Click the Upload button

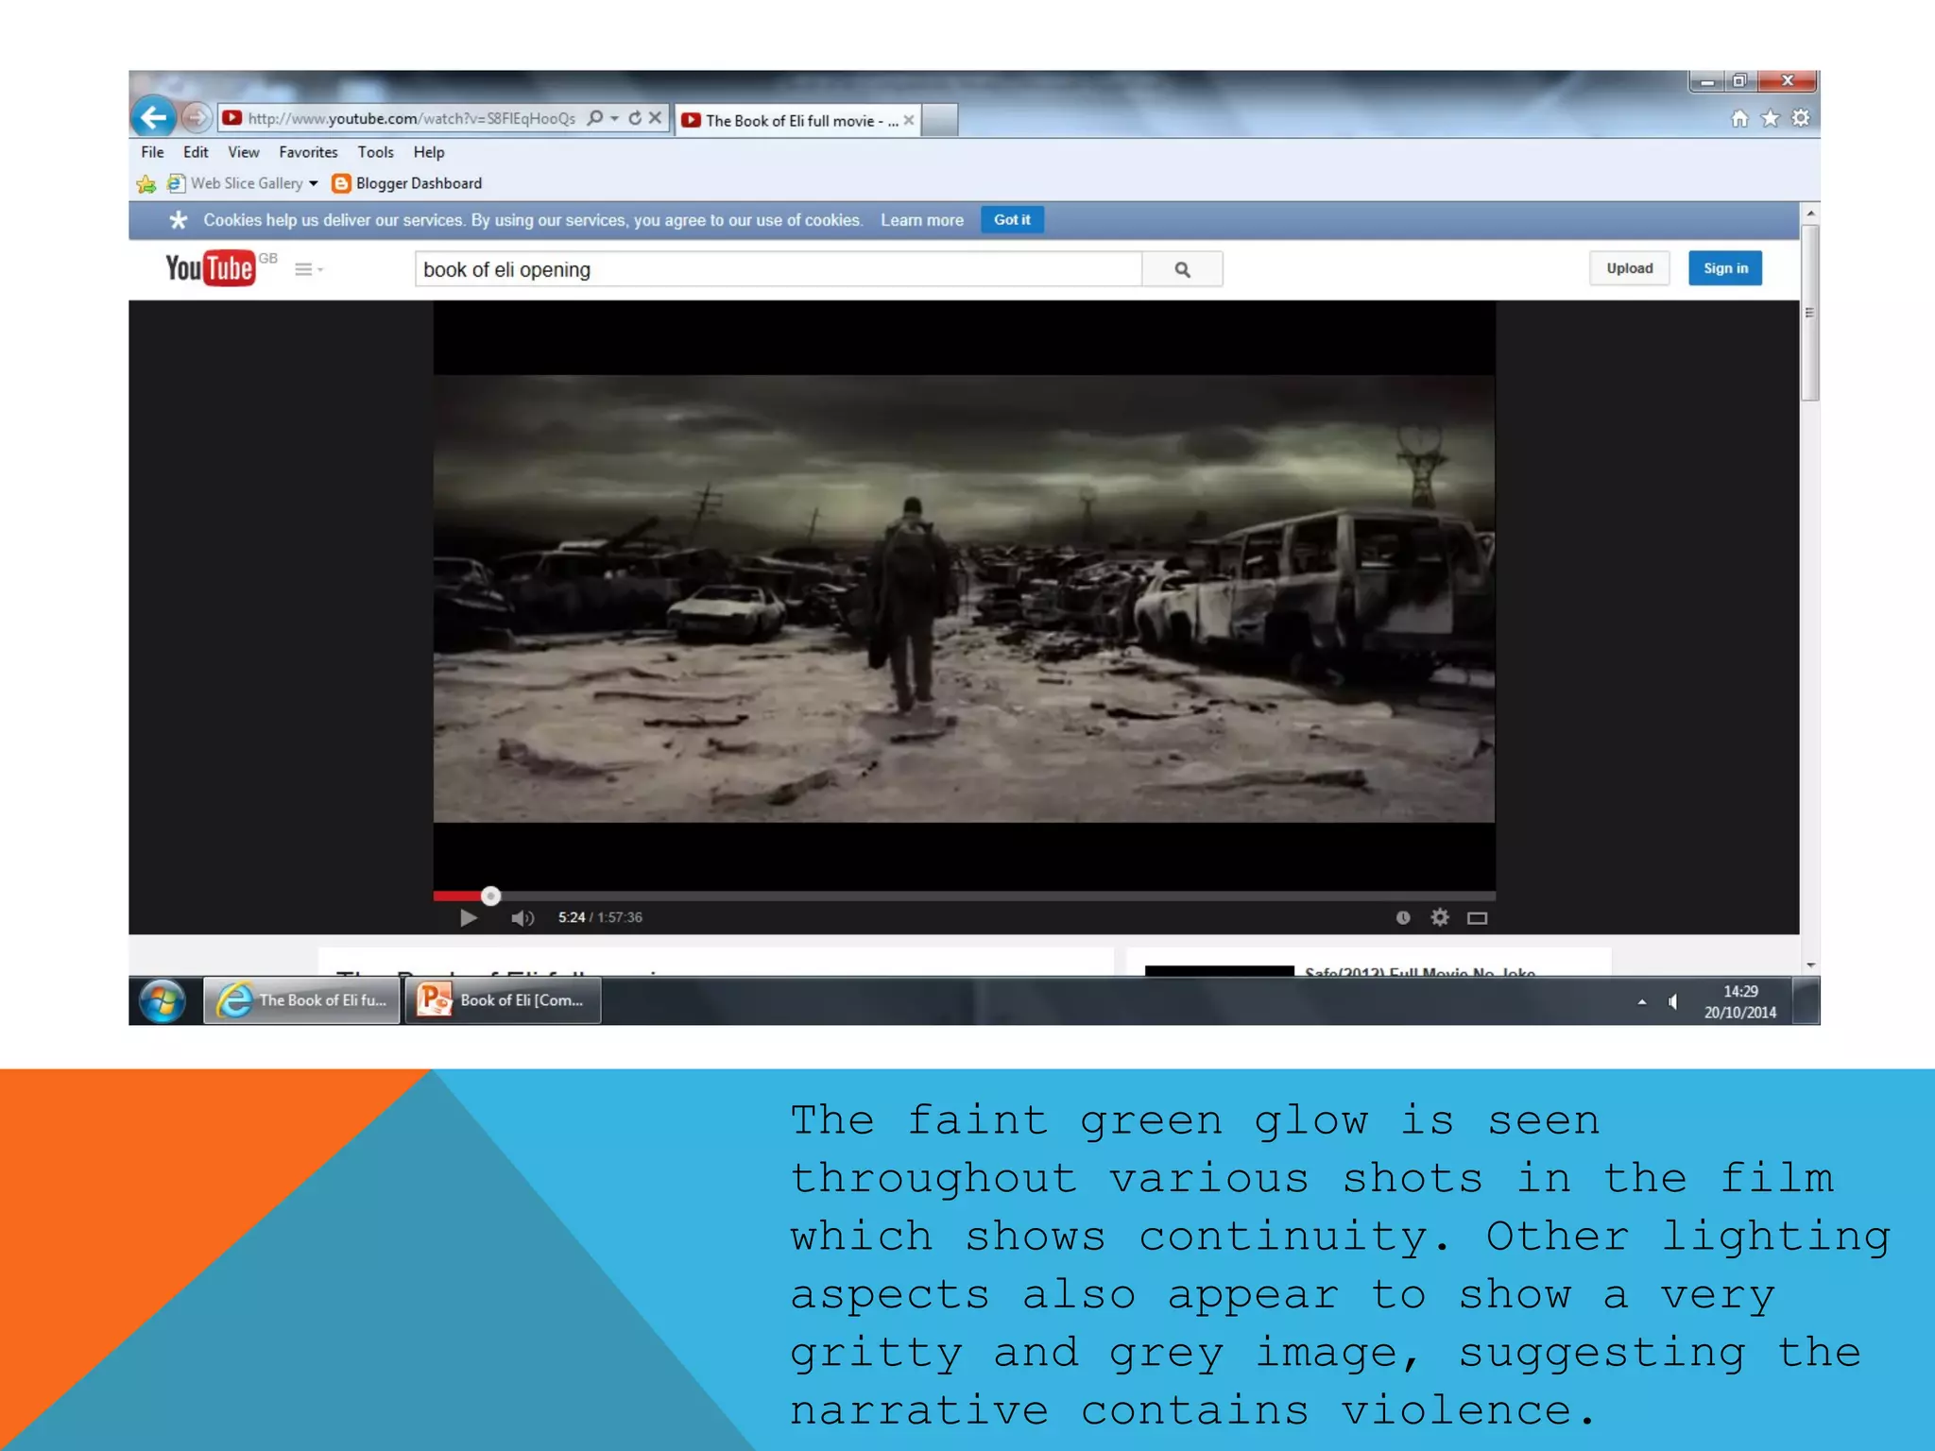[1629, 268]
